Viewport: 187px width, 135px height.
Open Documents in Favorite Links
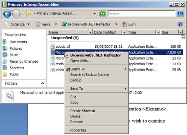tap(18, 42)
